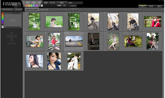
Task: Select the white color filter in top toolbar
Action: coord(42,5)
